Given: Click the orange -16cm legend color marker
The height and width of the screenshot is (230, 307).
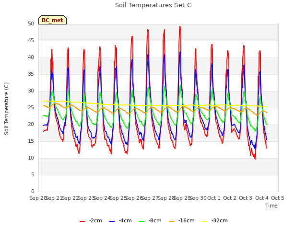Looking at the screenshot, I should coord(171,221).
